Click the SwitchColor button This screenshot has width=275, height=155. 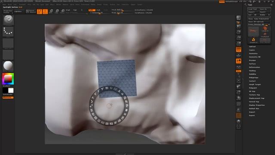(x=8, y=95)
